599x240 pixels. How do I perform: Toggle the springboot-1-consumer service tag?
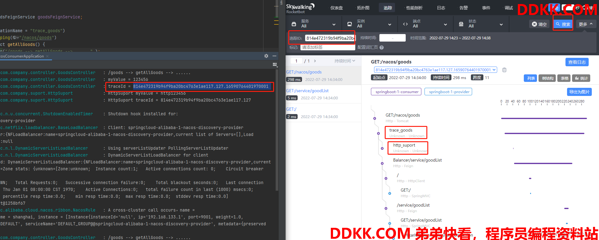click(396, 92)
